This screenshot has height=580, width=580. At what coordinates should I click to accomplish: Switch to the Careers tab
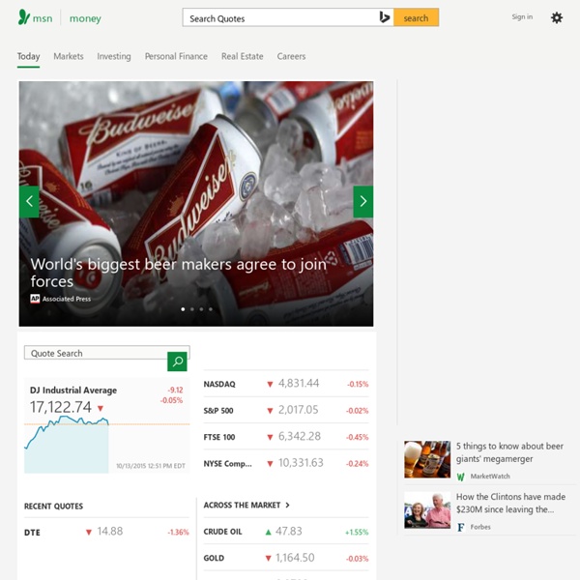tap(291, 56)
